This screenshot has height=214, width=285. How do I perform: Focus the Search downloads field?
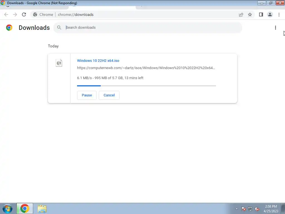[148, 28]
